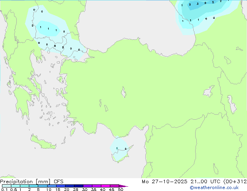The image size is (247, 191).
Task: Click the 0.1–0.5 mm palest cyan legend swatch
Action: pos(7,186)
